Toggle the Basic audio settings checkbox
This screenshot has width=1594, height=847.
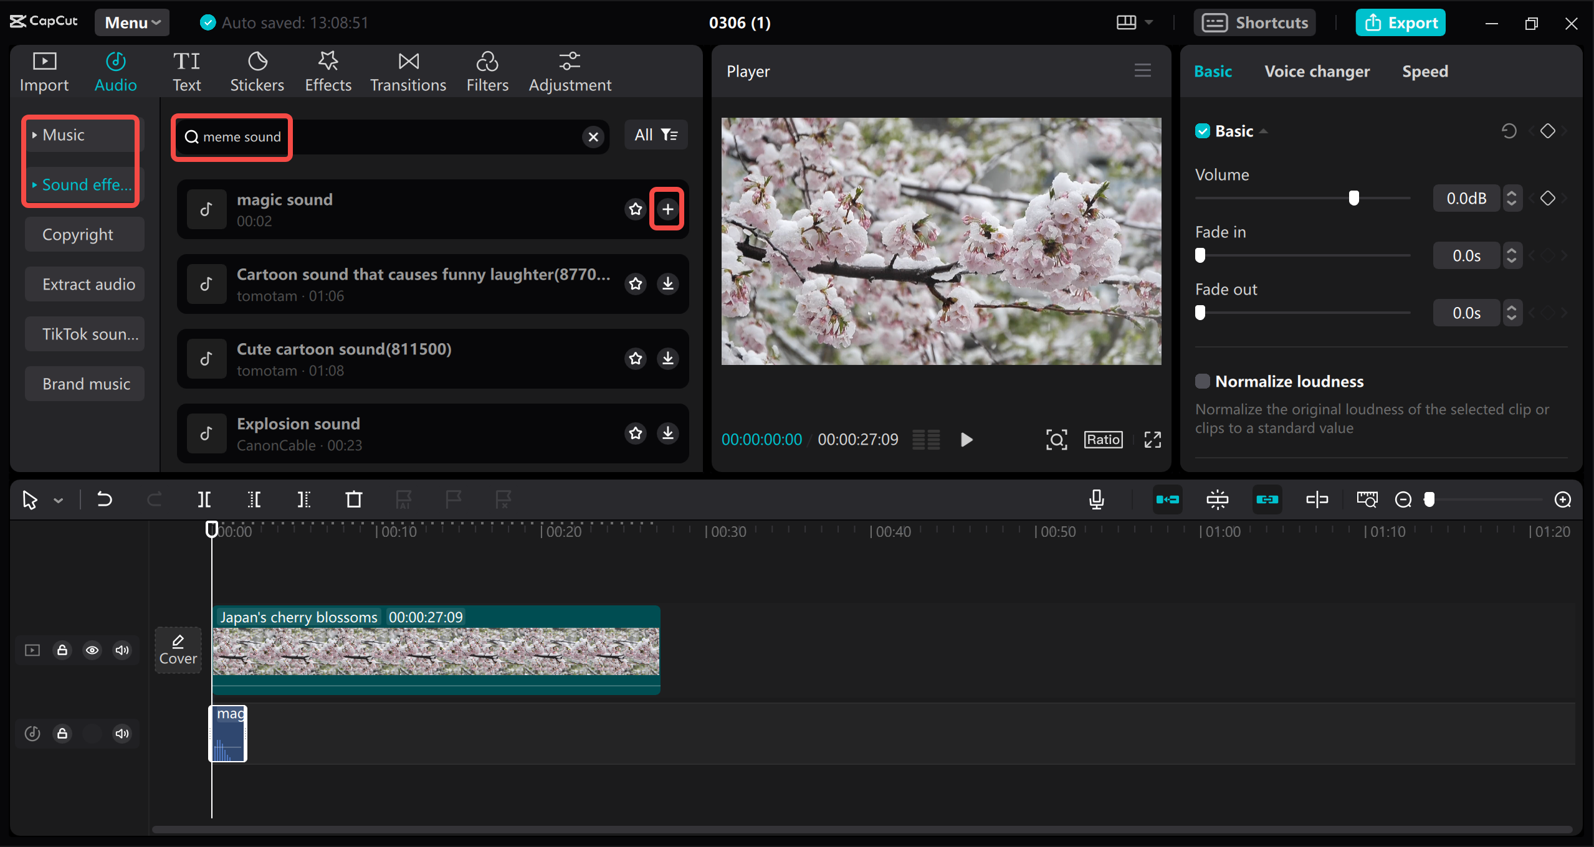pos(1202,131)
